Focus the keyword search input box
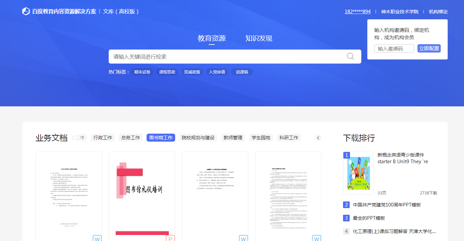464x241 pixels. [226, 57]
